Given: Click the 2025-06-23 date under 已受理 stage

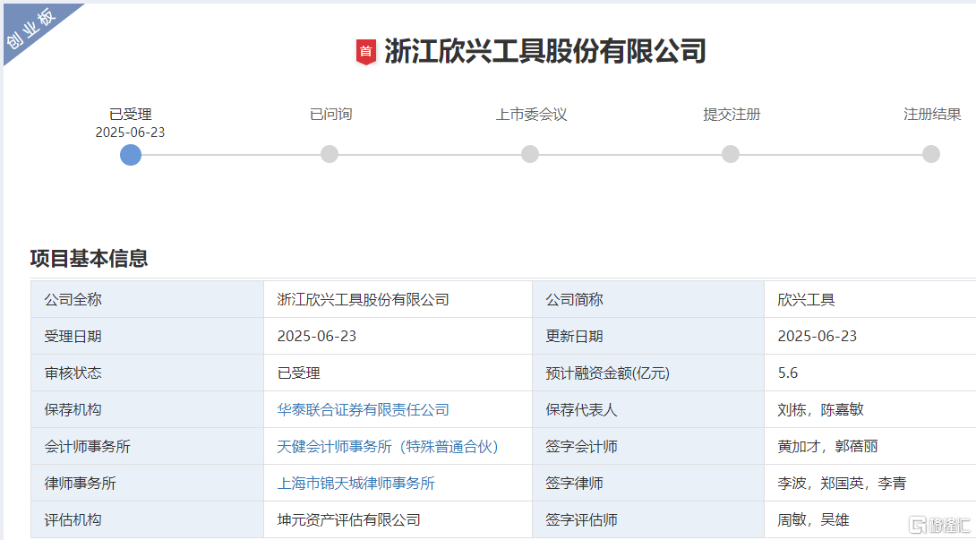Looking at the screenshot, I should pyautogui.click(x=130, y=133).
